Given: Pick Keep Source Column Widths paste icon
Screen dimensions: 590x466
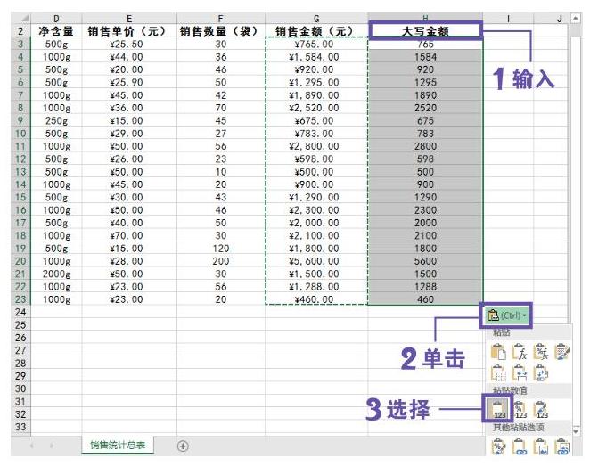Looking at the screenshot, I should (520, 373).
